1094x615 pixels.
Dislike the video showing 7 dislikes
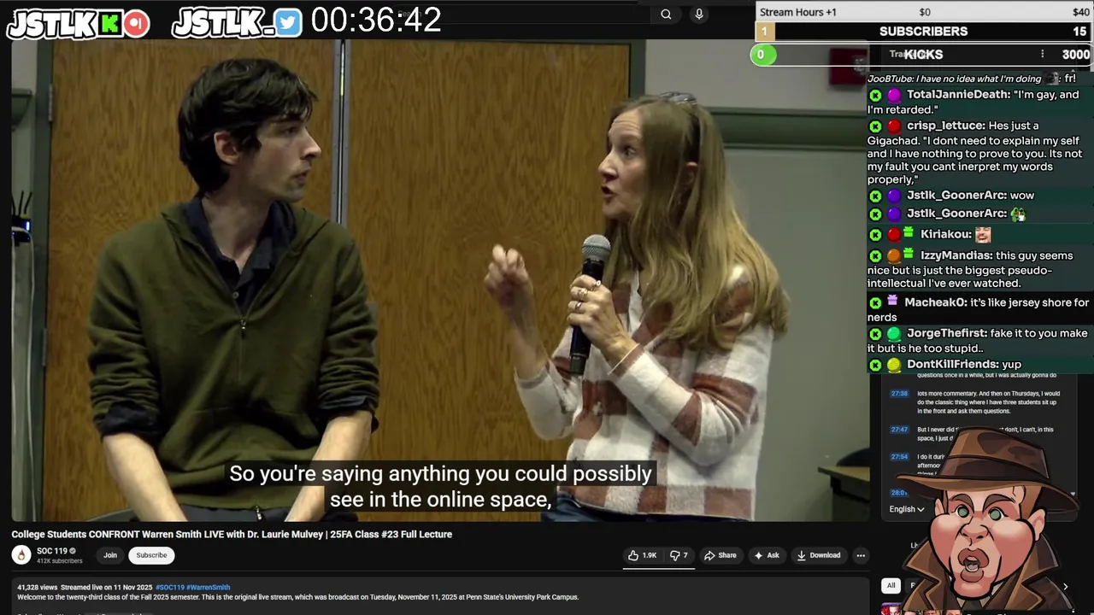point(679,555)
